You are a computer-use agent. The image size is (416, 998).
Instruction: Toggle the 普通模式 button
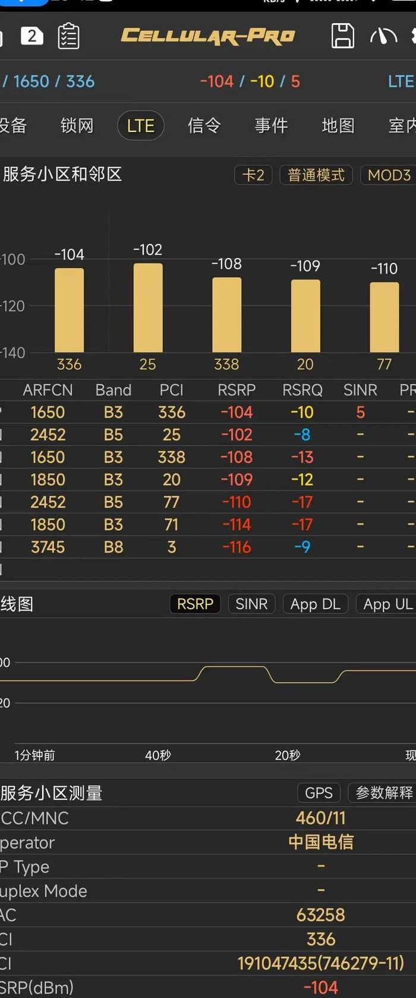tap(316, 175)
